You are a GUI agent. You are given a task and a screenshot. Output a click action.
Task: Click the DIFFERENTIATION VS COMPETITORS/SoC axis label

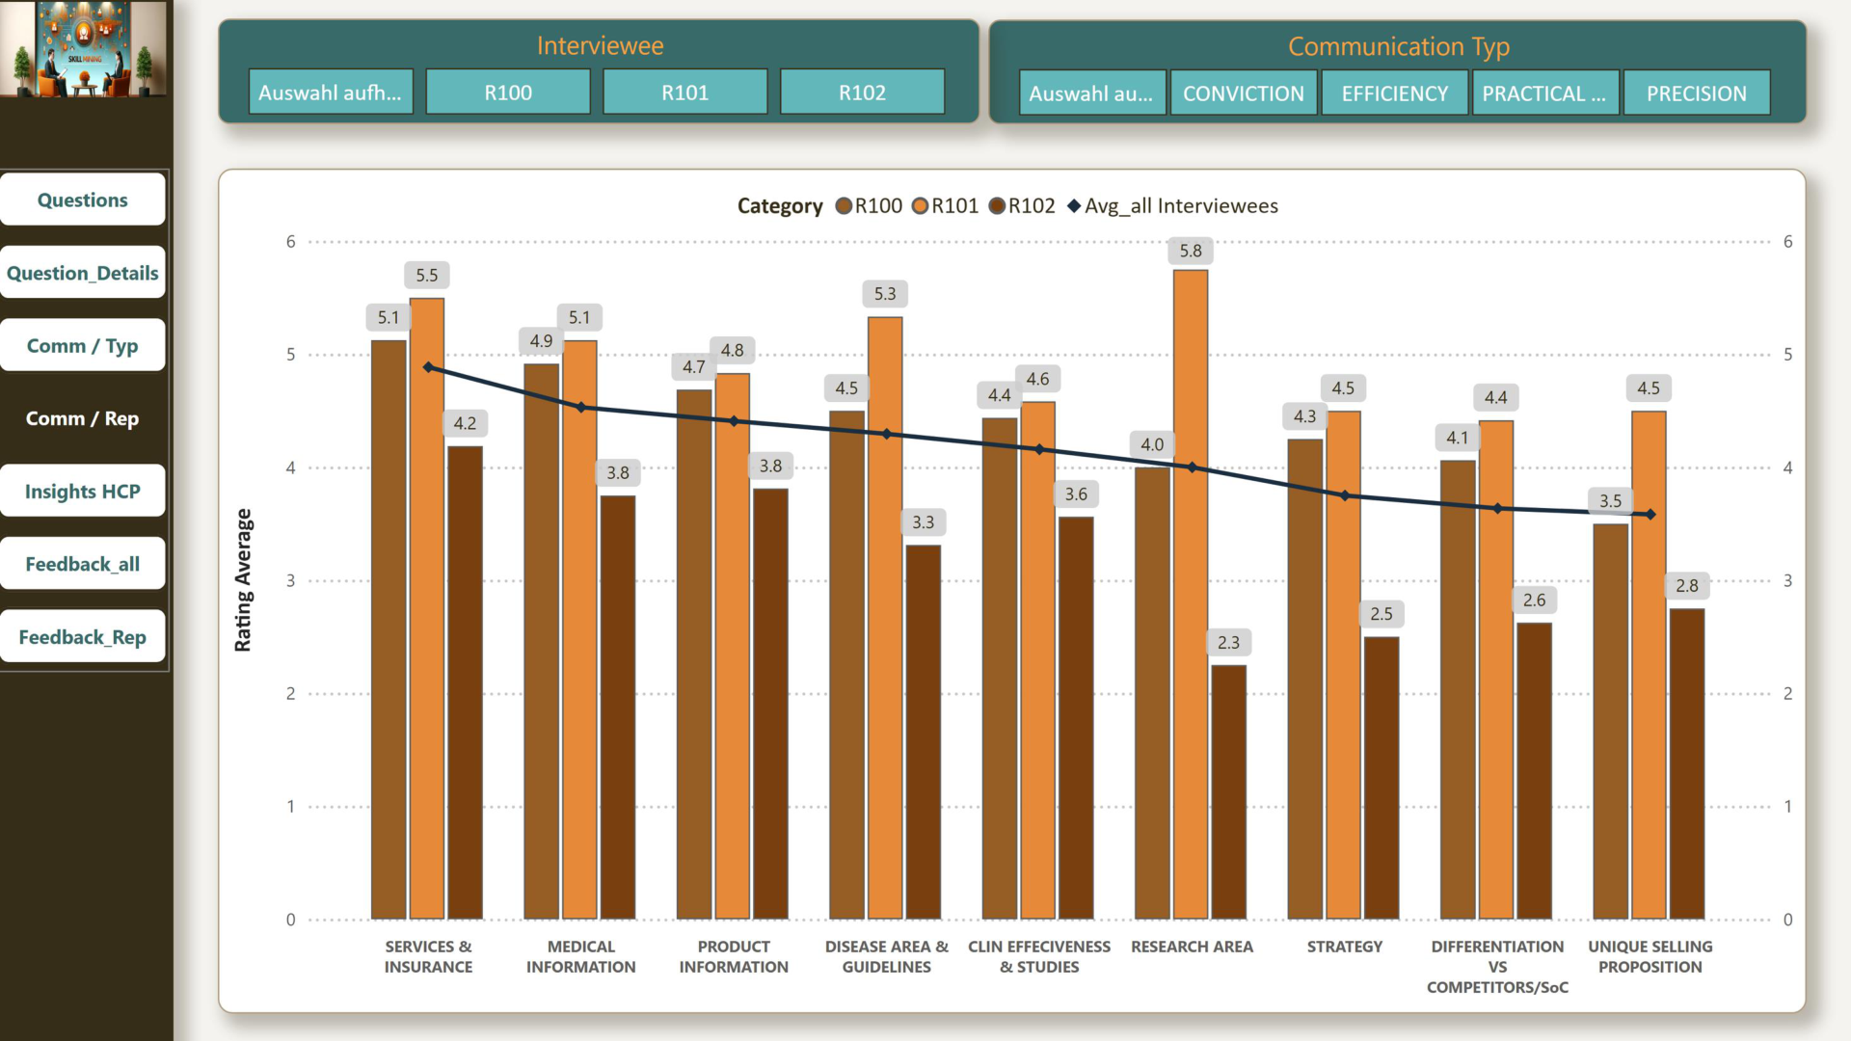[1498, 967]
